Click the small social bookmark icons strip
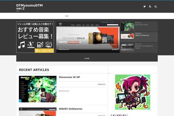174x116 pixels. [x=119, y=115]
